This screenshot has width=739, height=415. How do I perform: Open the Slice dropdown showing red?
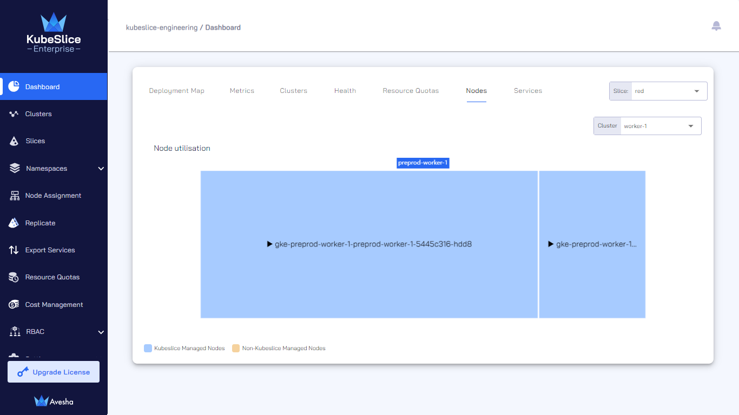click(x=658, y=91)
